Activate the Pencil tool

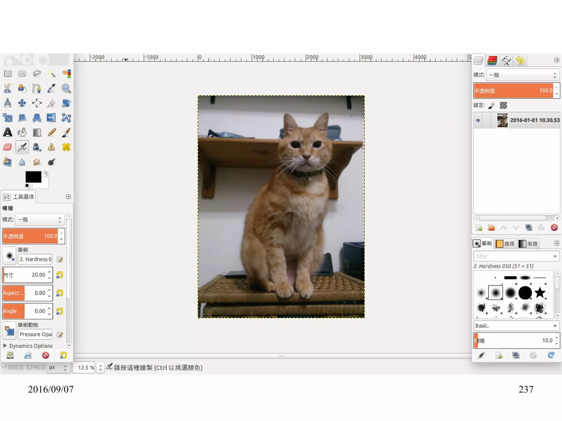52,132
